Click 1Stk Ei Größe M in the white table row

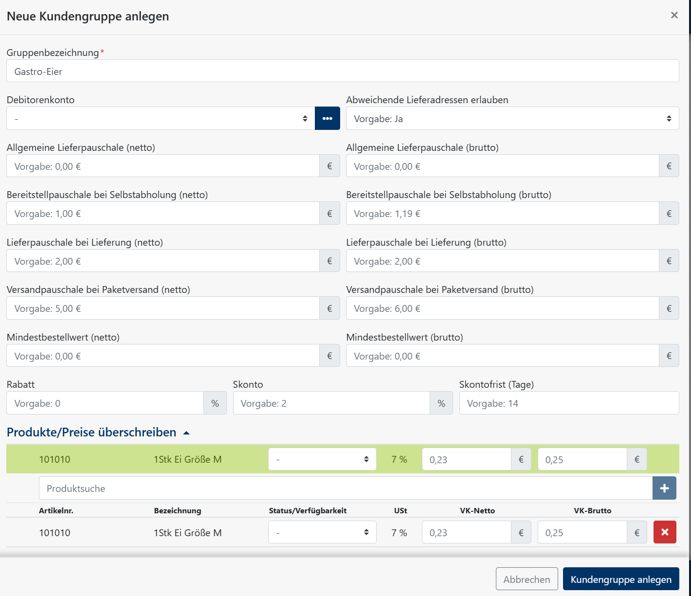pyautogui.click(x=188, y=533)
